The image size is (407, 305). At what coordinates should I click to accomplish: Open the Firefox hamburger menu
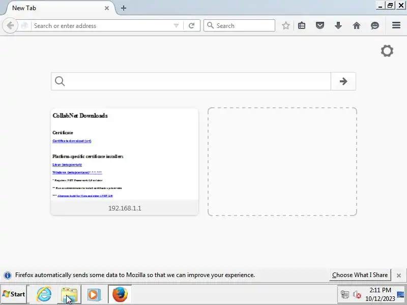(x=396, y=25)
